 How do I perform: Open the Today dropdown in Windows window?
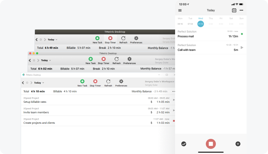click(39, 83)
